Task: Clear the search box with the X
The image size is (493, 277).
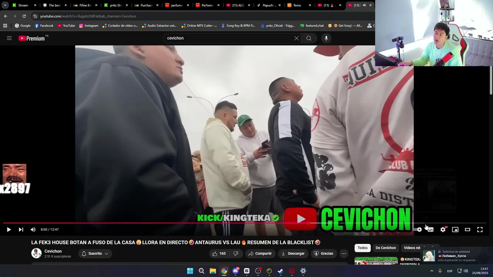Action: point(296,38)
